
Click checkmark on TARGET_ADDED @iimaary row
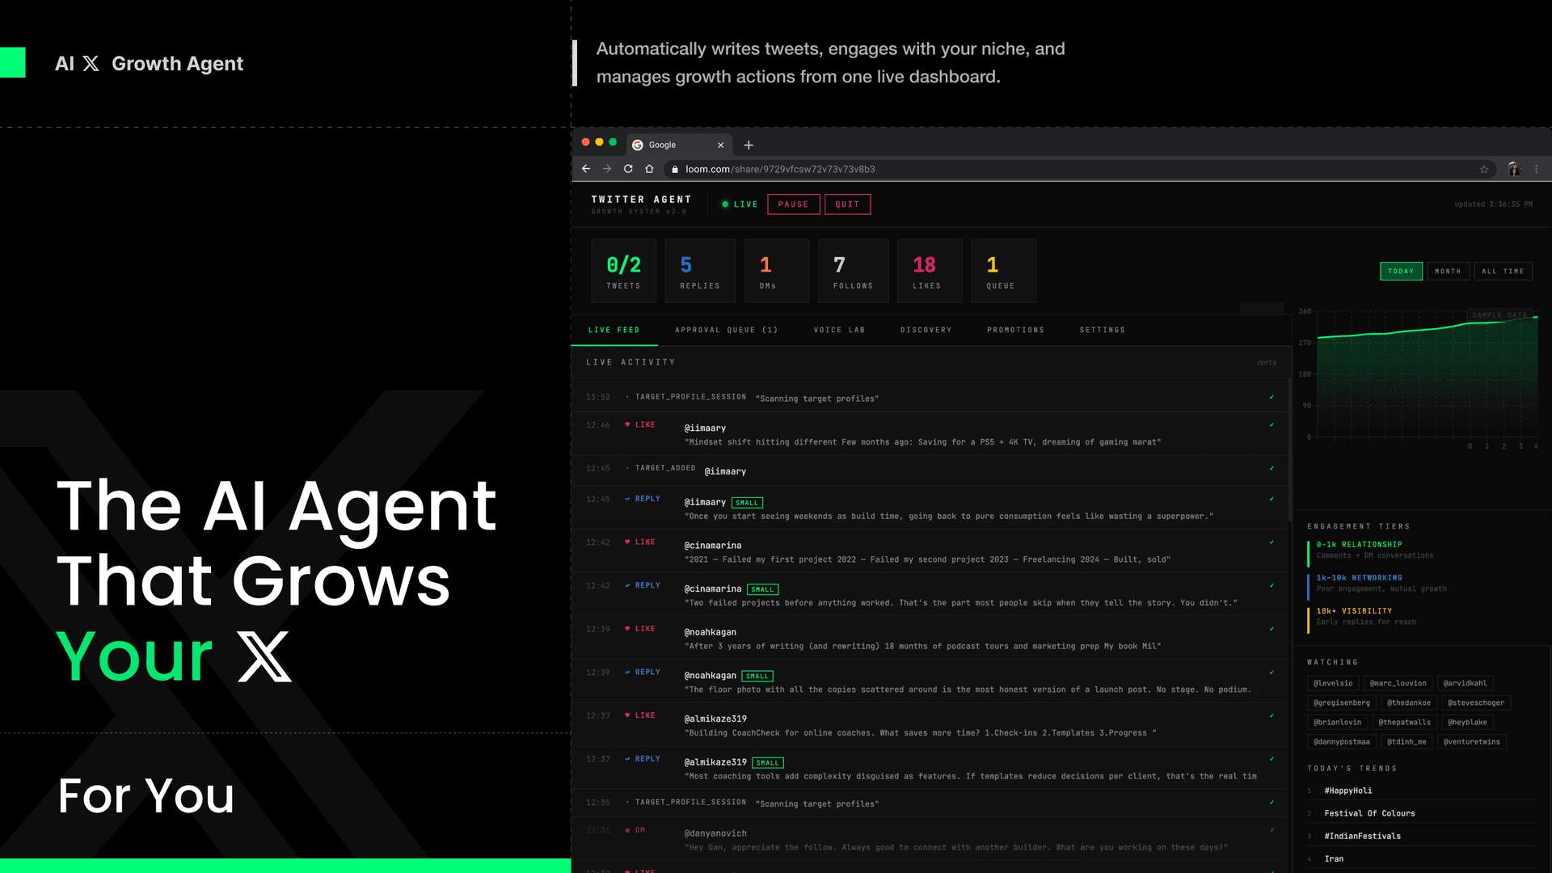[1272, 468]
